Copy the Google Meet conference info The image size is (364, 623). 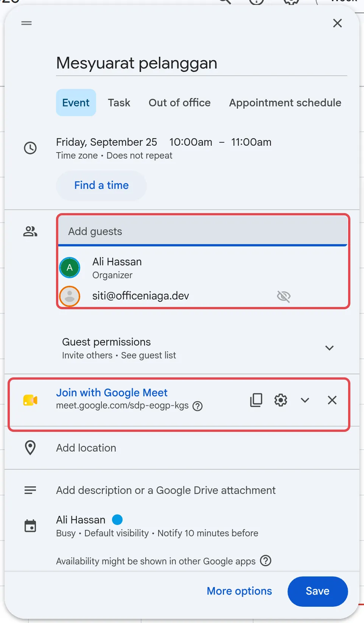click(x=256, y=400)
